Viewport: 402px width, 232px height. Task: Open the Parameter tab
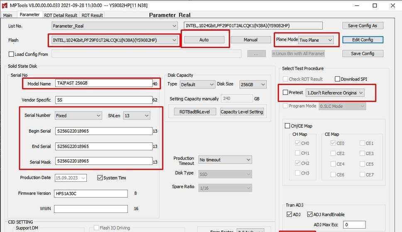click(x=29, y=15)
